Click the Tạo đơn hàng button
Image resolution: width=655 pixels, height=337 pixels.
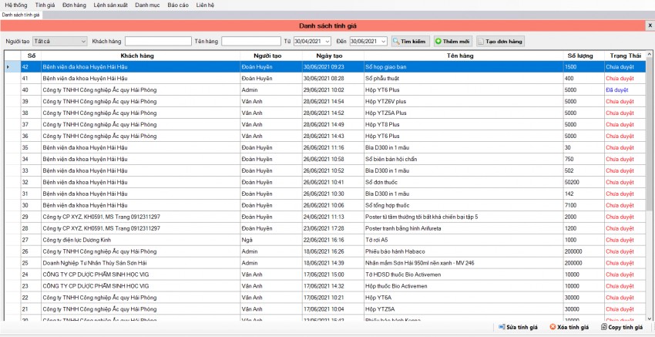point(501,41)
